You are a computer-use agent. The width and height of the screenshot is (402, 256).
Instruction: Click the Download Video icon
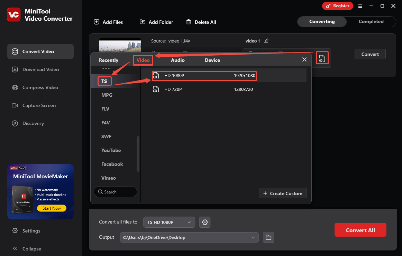15,69
